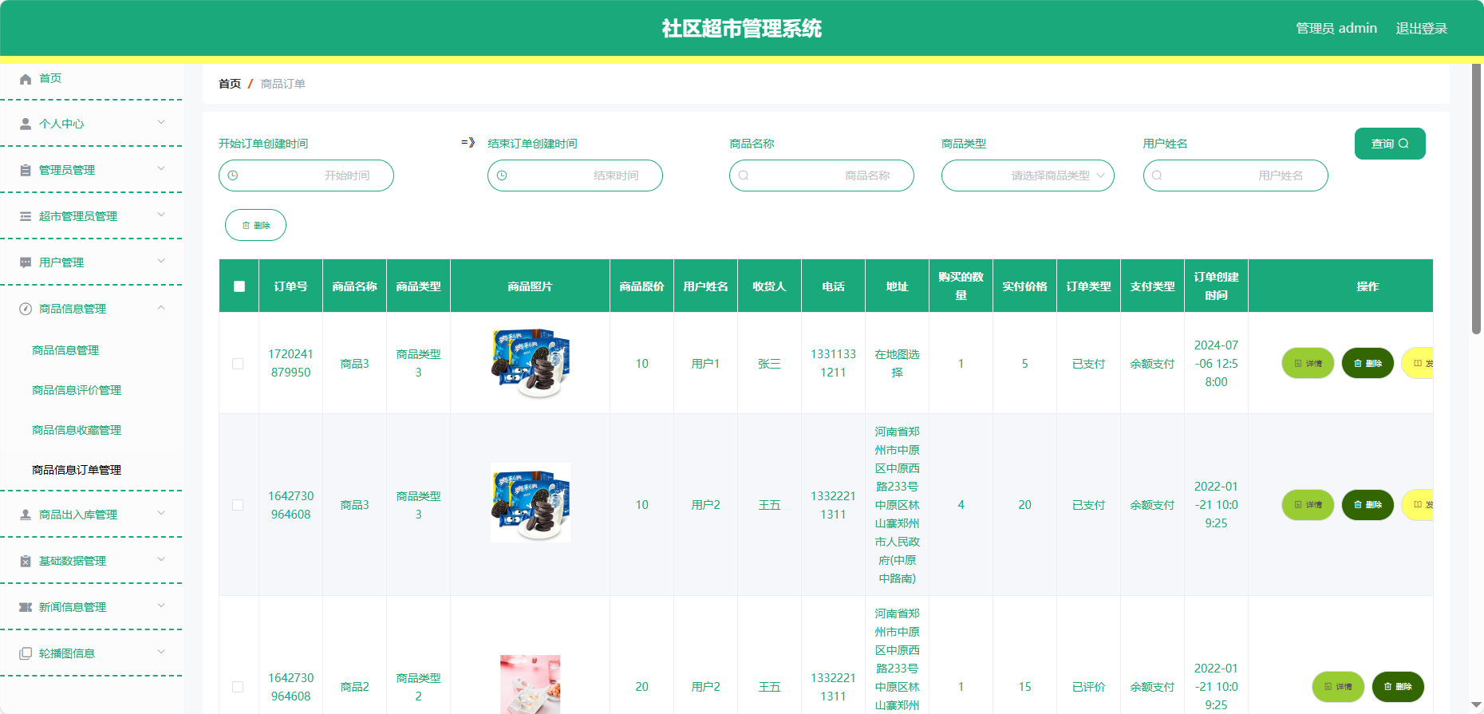The height and width of the screenshot is (714, 1484).
Task: Expand the 轮播图信息 menu chevron
Action: pyautogui.click(x=161, y=652)
